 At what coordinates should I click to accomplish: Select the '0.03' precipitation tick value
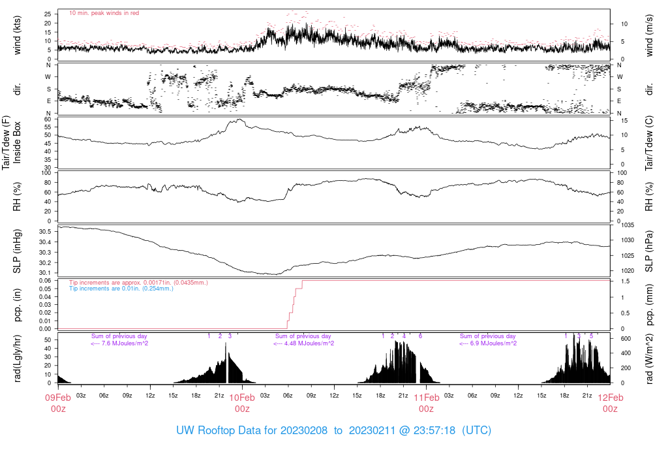(45, 305)
